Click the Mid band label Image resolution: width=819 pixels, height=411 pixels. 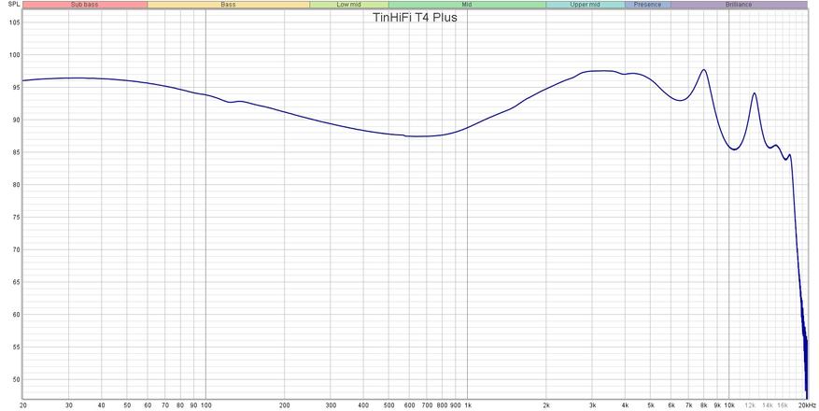(x=467, y=5)
